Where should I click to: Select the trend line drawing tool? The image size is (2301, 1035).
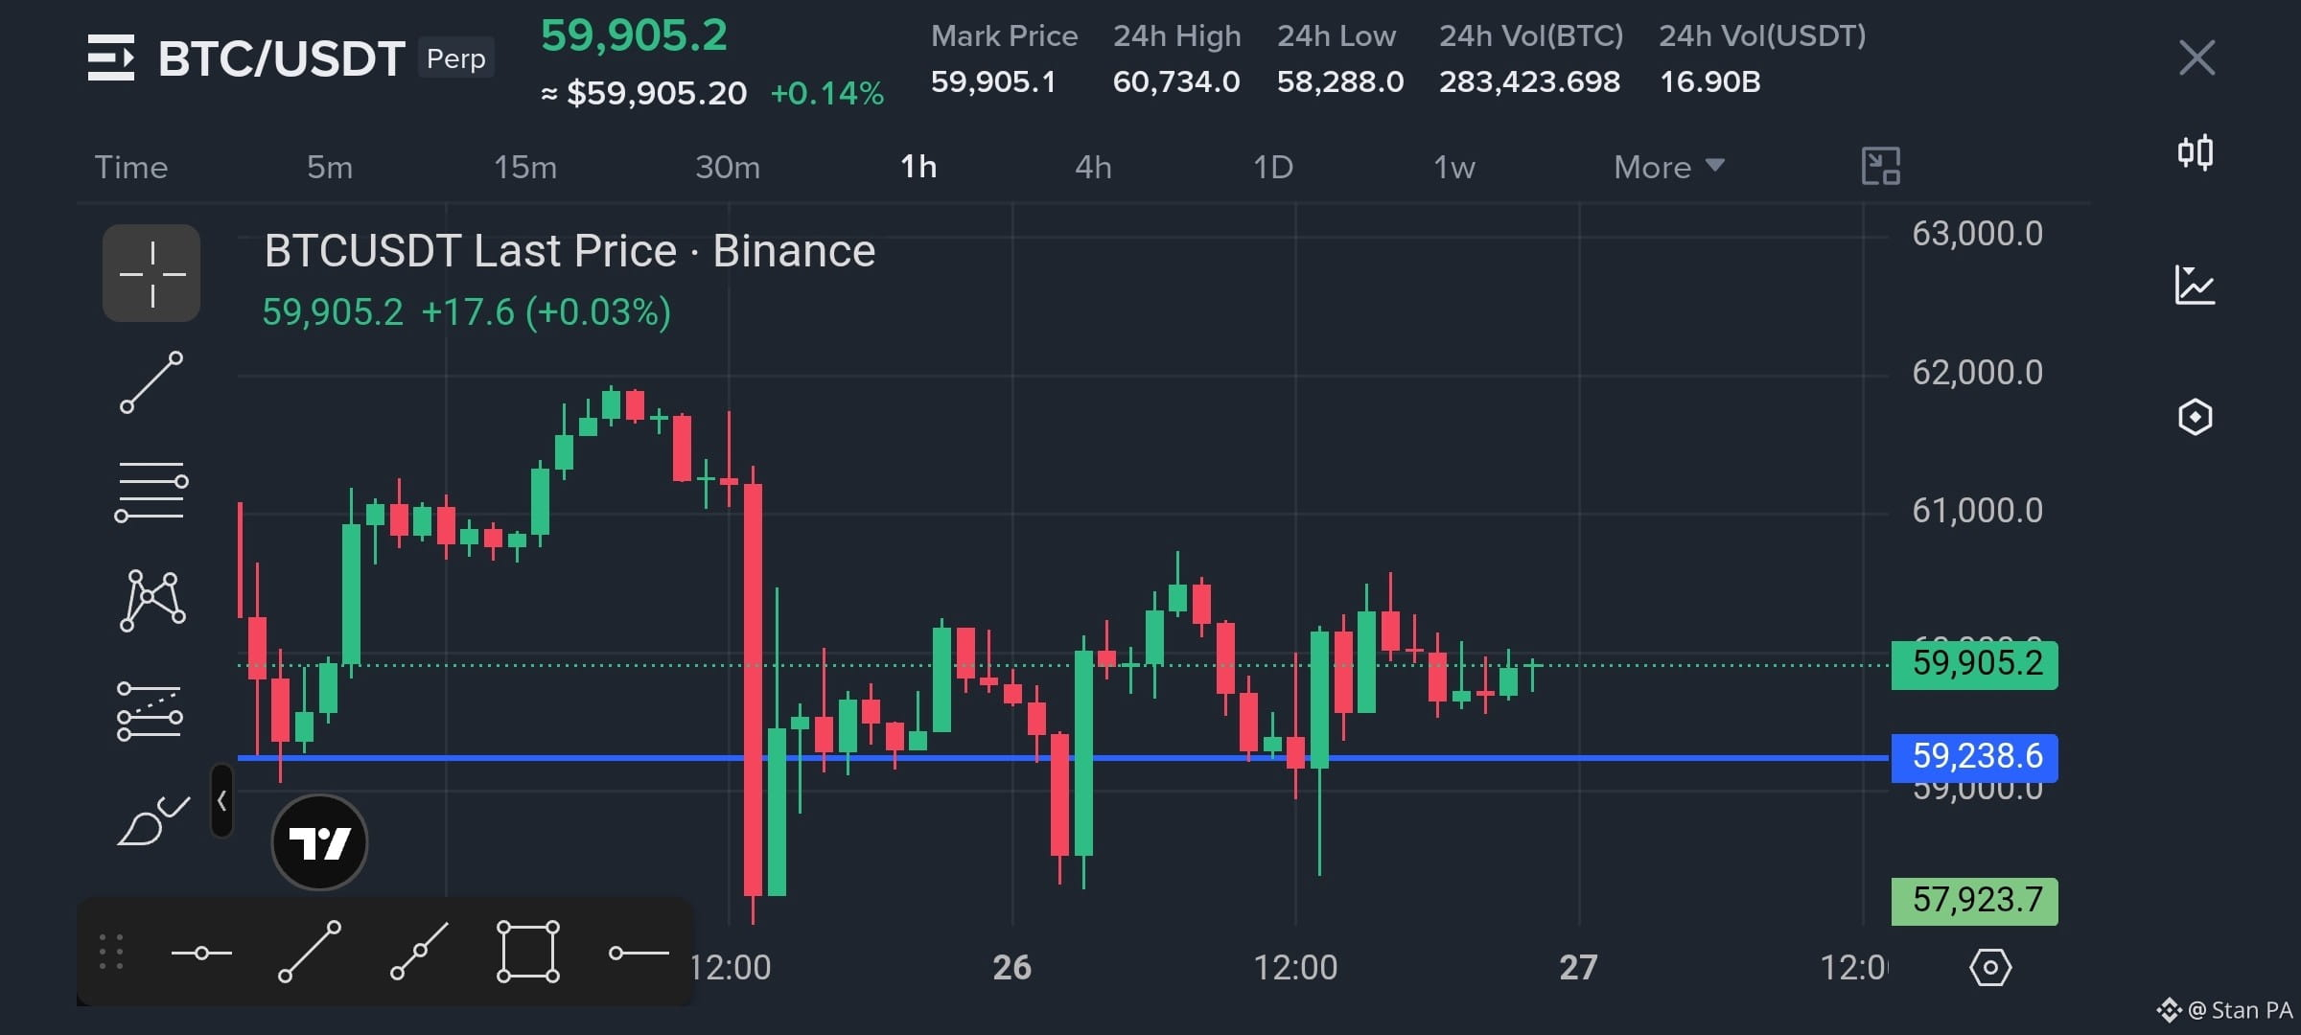pyautogui.click(x=151, y=382)
